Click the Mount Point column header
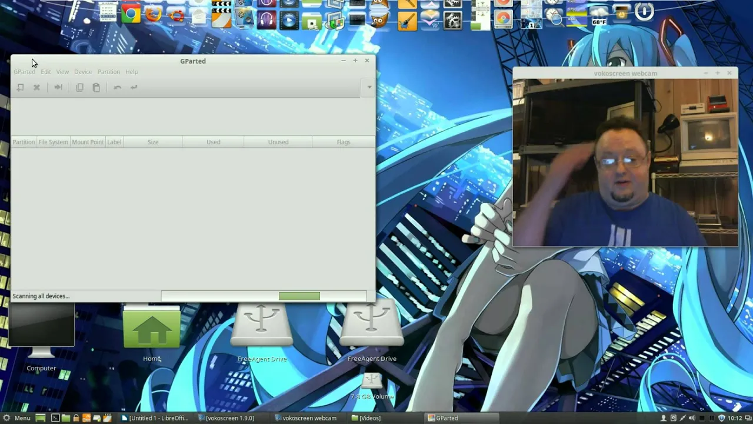This screenshot has width=753, height=424. pos(88,142)
